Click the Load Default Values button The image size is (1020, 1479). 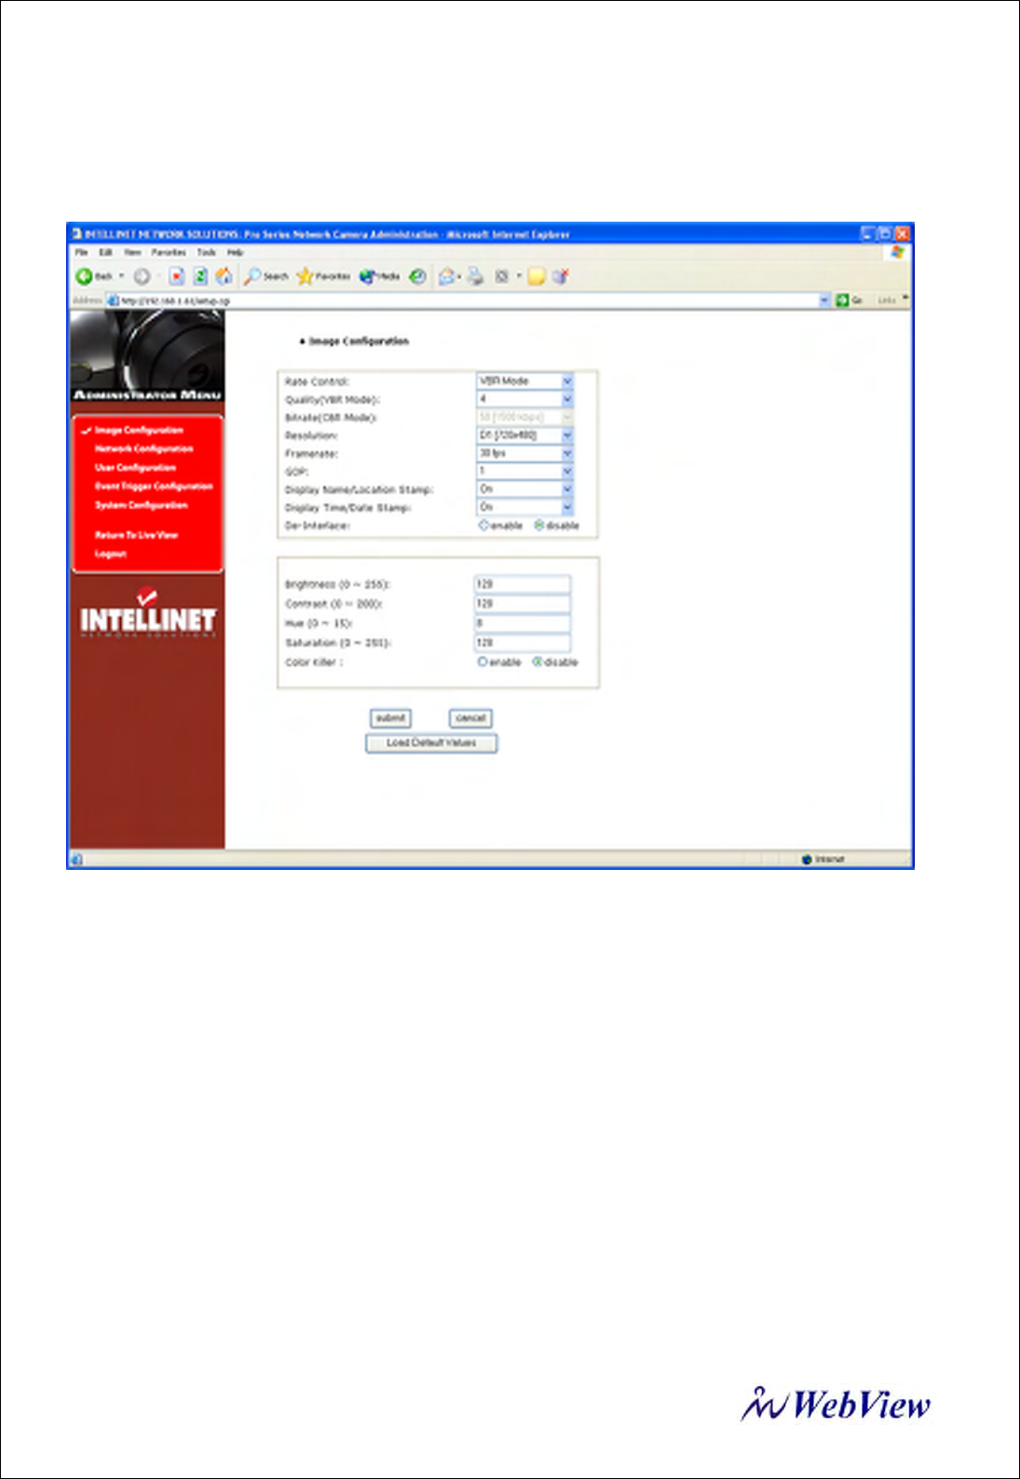point(431,743)
